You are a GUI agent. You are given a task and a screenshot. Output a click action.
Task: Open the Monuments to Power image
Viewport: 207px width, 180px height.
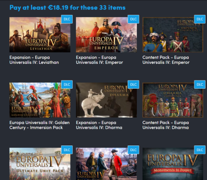(173, 164)
